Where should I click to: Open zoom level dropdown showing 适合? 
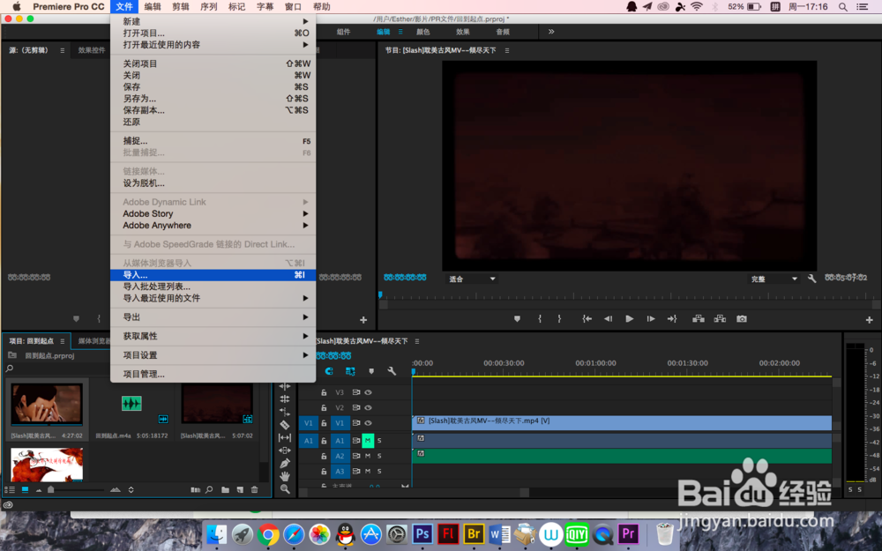[471, 279]
